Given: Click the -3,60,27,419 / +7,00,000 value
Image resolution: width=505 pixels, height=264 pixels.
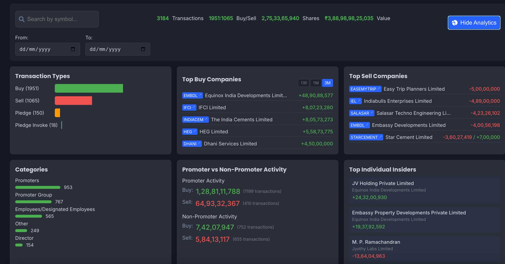Looking at the screenshot, I should (471, 137).
